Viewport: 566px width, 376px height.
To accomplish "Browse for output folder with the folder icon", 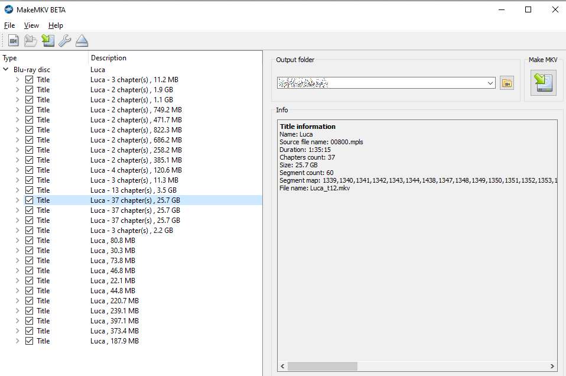I will tap(507, 83).
